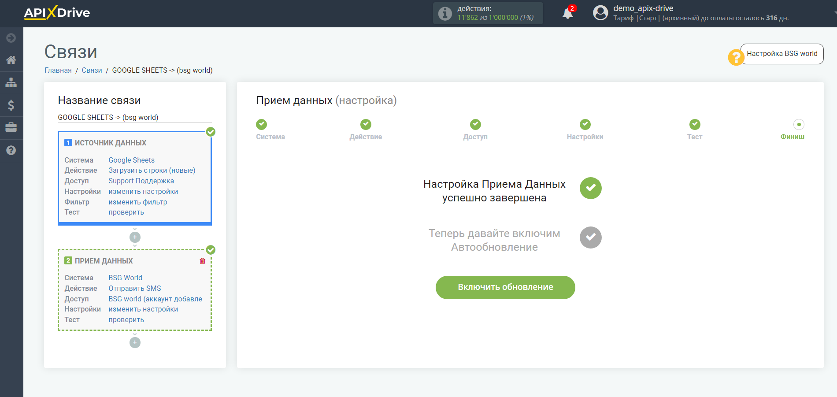This screenshot has width=837, height=397.
Task: Open Загрузить строки (новые) action link
Action: pyautogui.click(x=152, y=171)
